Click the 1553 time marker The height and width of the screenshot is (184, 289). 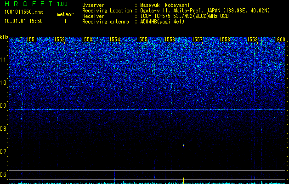(x=87, y=40)
